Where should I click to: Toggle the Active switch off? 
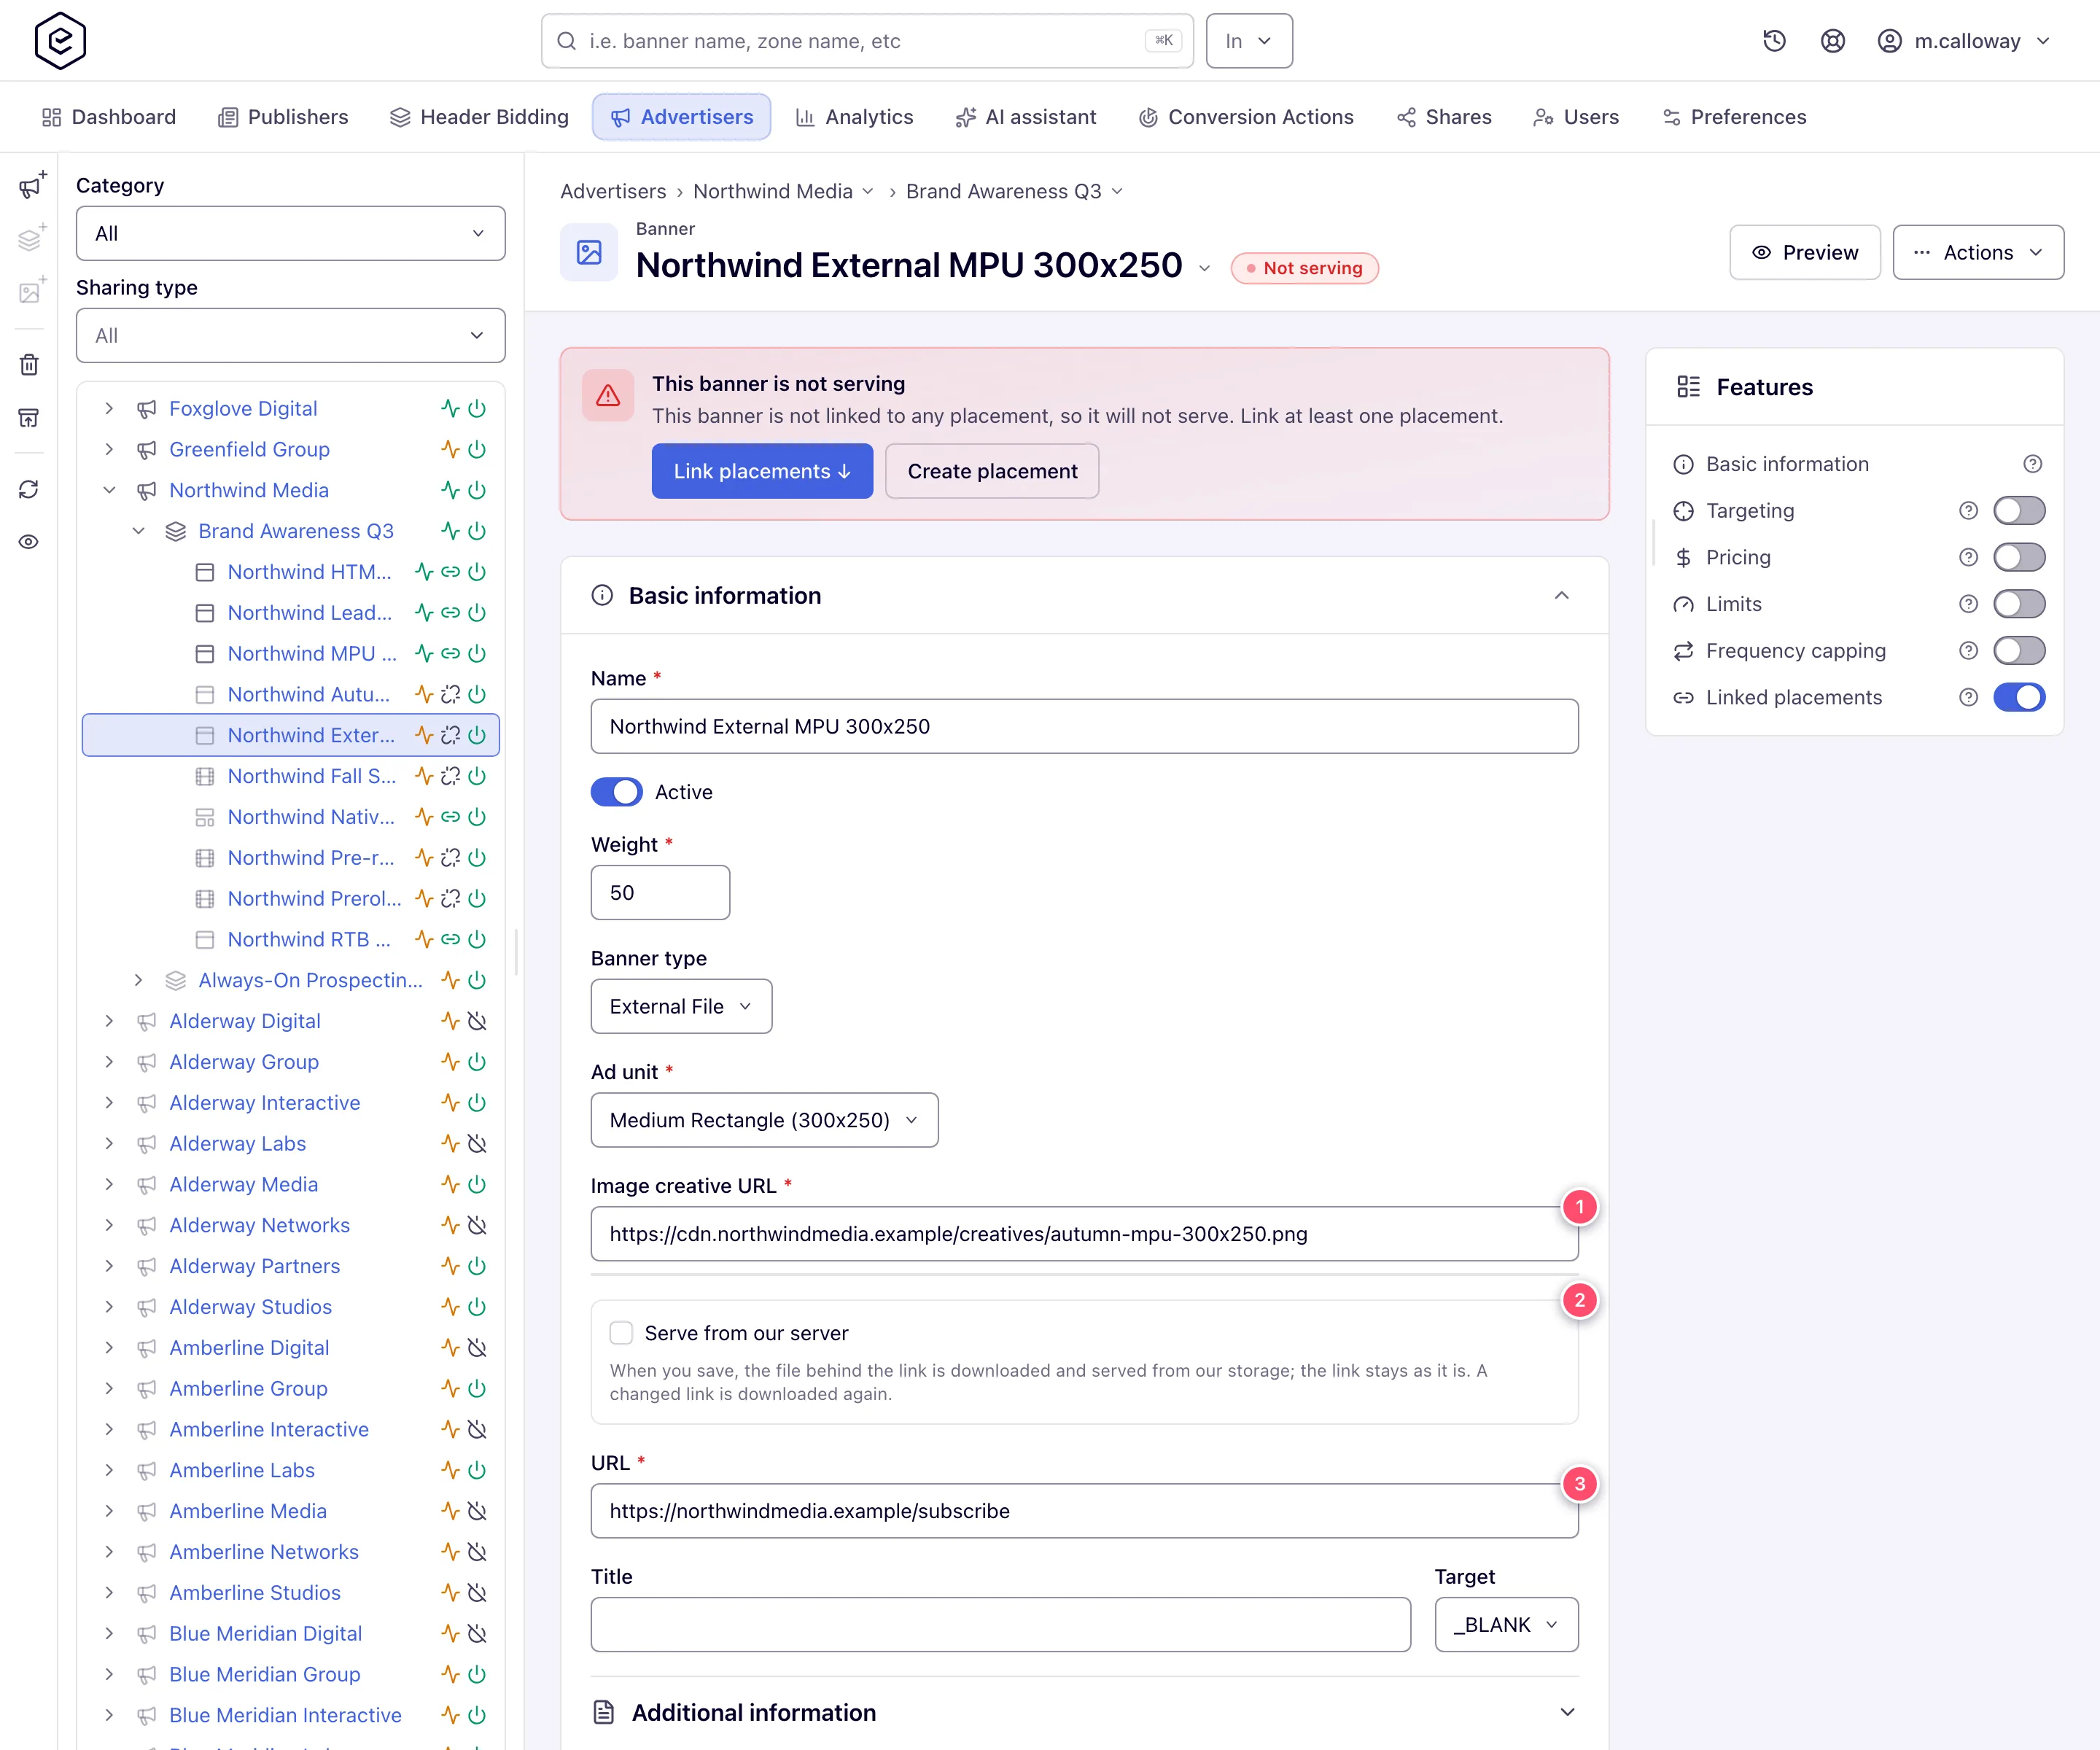point(616,792)
